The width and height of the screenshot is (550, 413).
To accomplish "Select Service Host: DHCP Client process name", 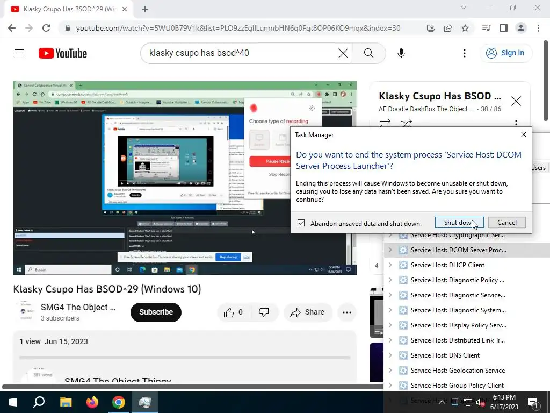I will click(x=447, y=265).
